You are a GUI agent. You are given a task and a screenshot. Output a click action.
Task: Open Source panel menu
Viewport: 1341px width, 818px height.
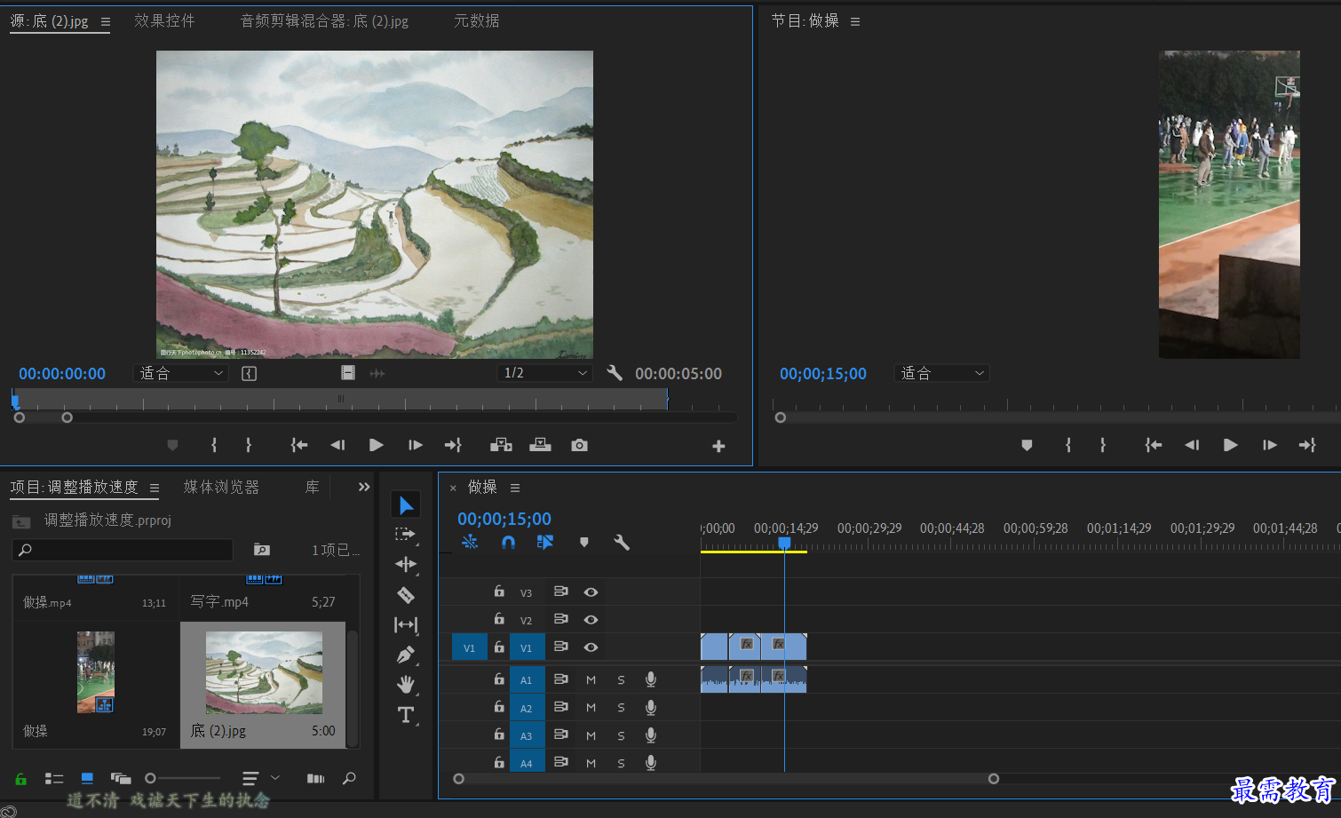tap(106, 21)
